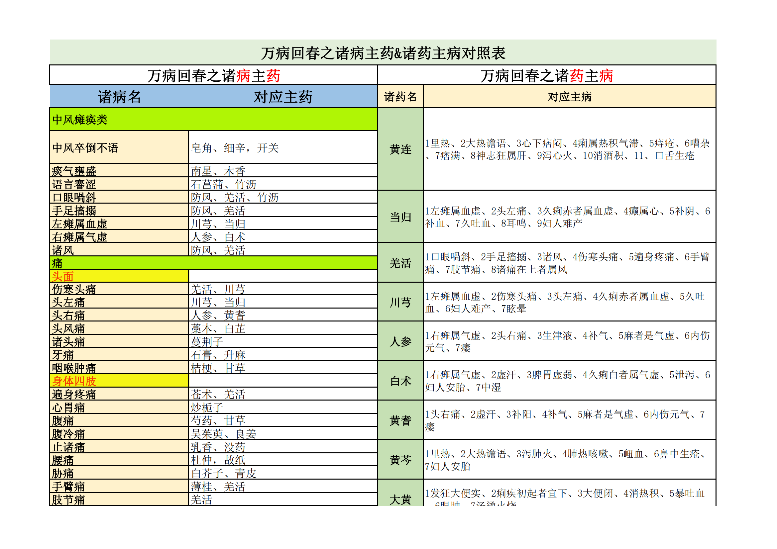Click the cell 石膏、升麻
Viewport: 777px width, 549px height.
tap(283, 354)
